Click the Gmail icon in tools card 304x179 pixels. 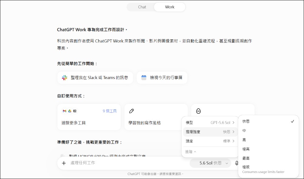pos(65,111)
